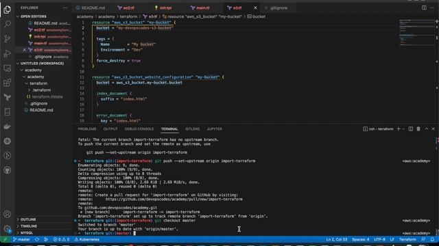Click the UTF-8 encoding indicator
The width and height of the screenshot is (439, 246).
379,239
